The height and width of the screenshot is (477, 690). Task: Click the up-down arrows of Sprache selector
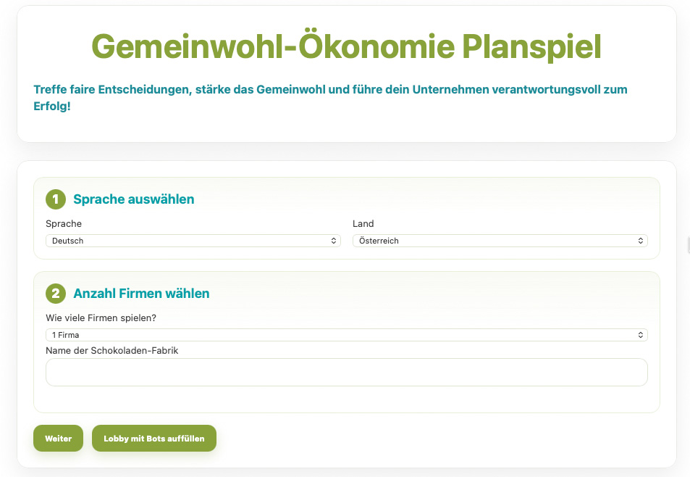point(333,241)
